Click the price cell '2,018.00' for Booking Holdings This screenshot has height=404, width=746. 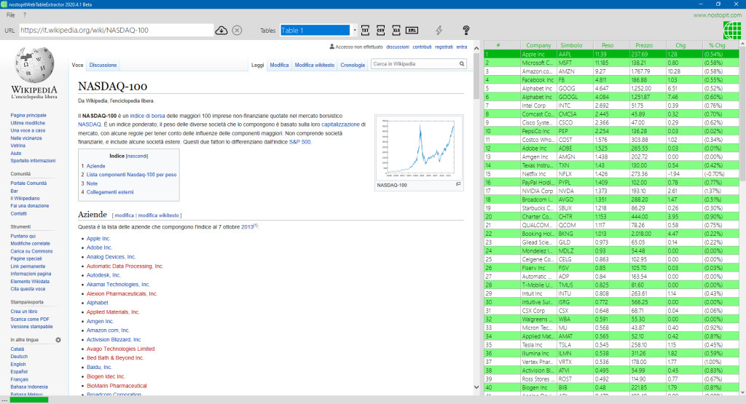click(x=647, y=234)
